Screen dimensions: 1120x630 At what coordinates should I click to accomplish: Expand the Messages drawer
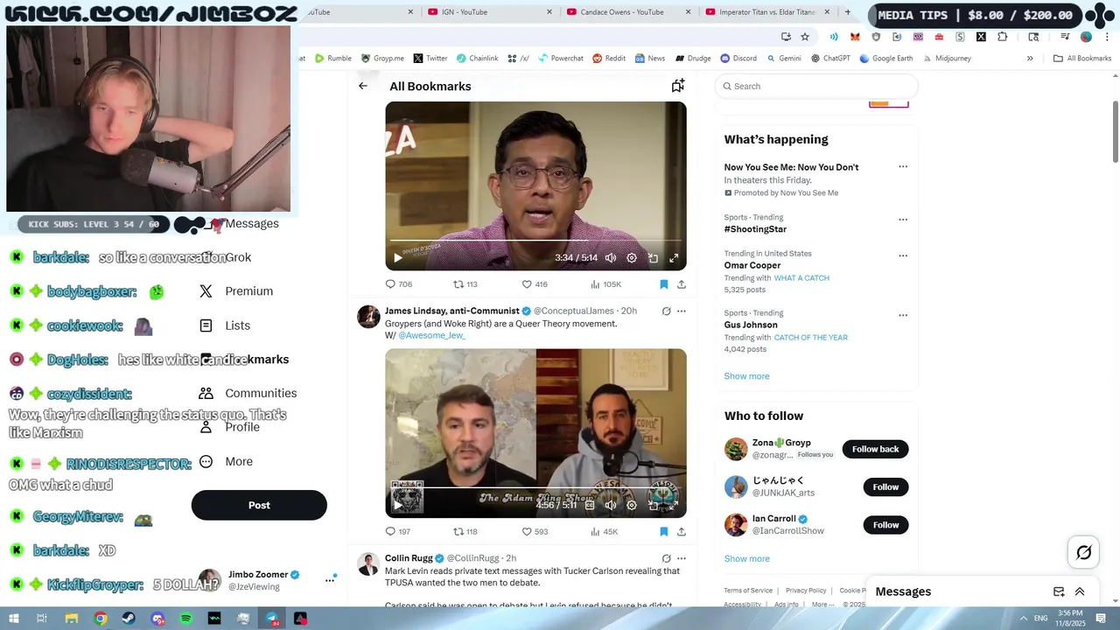[x=1080, y=591]
